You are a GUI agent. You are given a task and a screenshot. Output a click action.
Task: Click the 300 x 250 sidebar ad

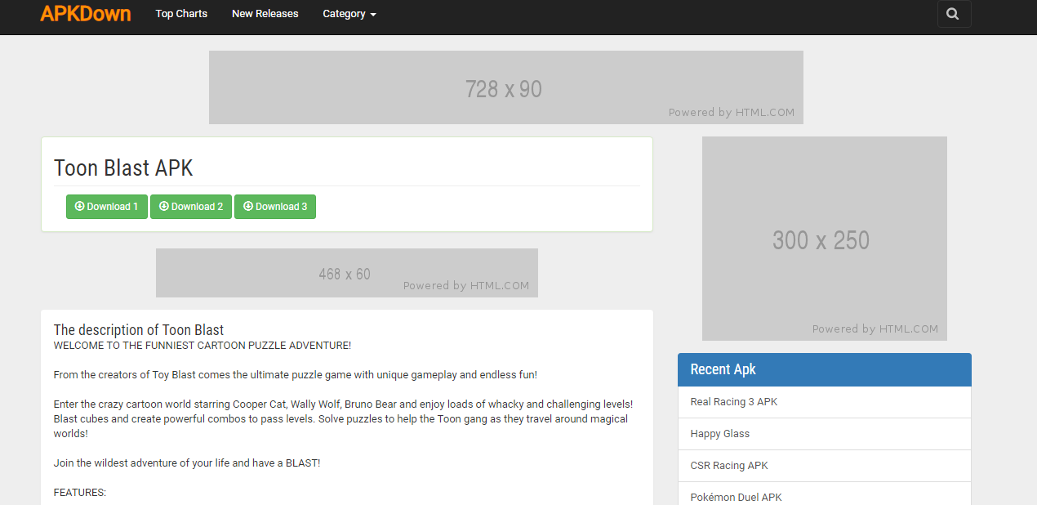pos(824,239)
